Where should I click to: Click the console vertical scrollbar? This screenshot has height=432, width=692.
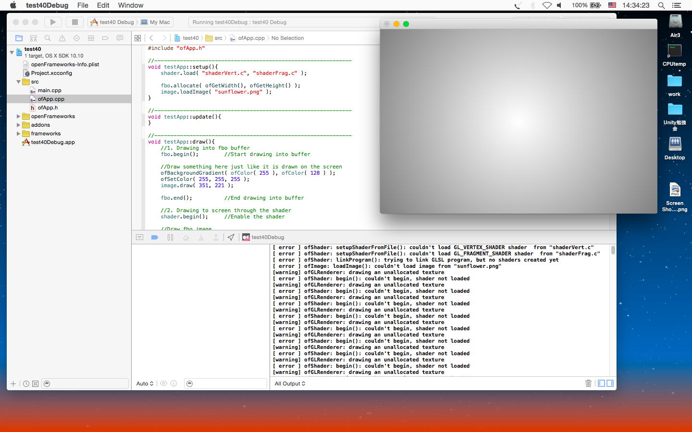click(x=613, y=250)
